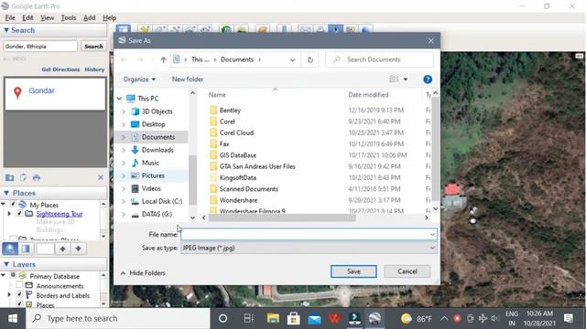Click the Help question mark in Save As dialog
586x329 pixels.
click(x=428, y=80)
